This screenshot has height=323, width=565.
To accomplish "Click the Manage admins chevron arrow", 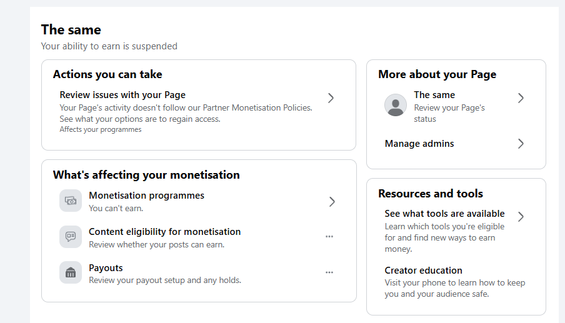I will pyautogui.click(x=521, y=144).
